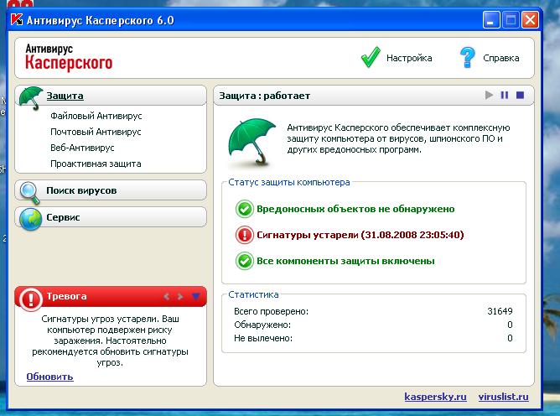The width and height of the screenshot is (560, 416).
Task: Open Веб-Антивирус item
Action: (x=82, y=148)
